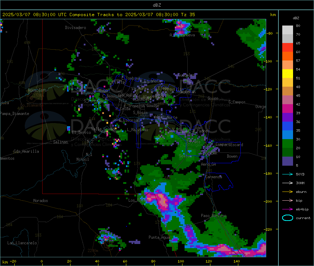Click the cyan 'current' ellipse icon in legend
Image resolution: width=314 pixels, height=266 pixels.
pyautogui.click(x=287, y=218)
